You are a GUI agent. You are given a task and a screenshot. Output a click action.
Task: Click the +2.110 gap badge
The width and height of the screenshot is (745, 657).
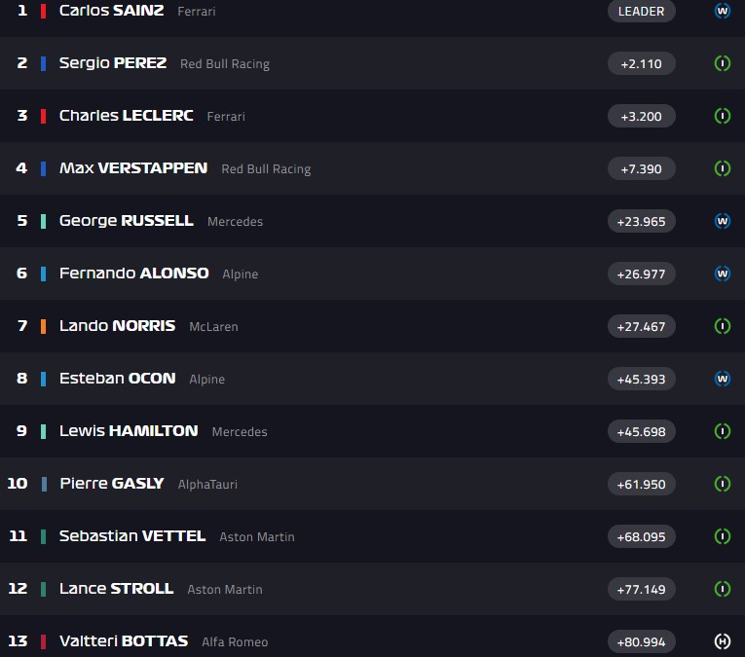click(642, 63)
